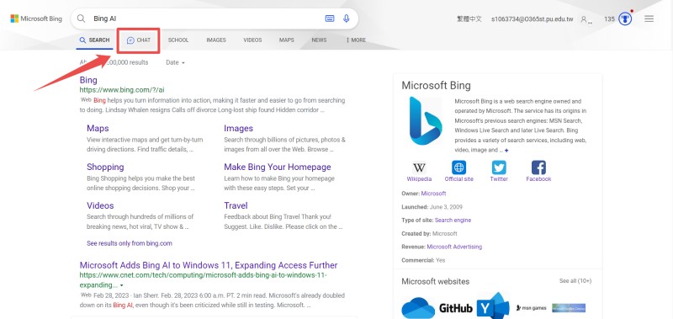673x319 pixels.
Task: Open the on-screen keyboard icon
Action: coord(329,19)
